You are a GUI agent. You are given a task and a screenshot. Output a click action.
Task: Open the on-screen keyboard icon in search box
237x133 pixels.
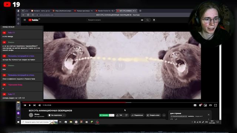click(142, 20)
